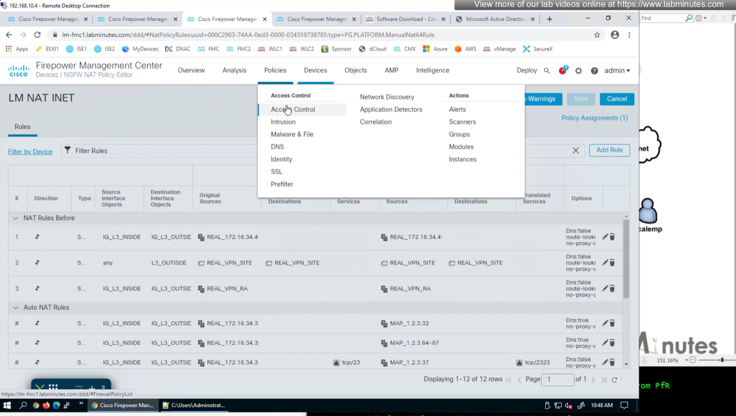The height and width of the screenshot is (416, 736).
Task: Bookmark this page with the star icon
Action: click(x=597, y=35)
